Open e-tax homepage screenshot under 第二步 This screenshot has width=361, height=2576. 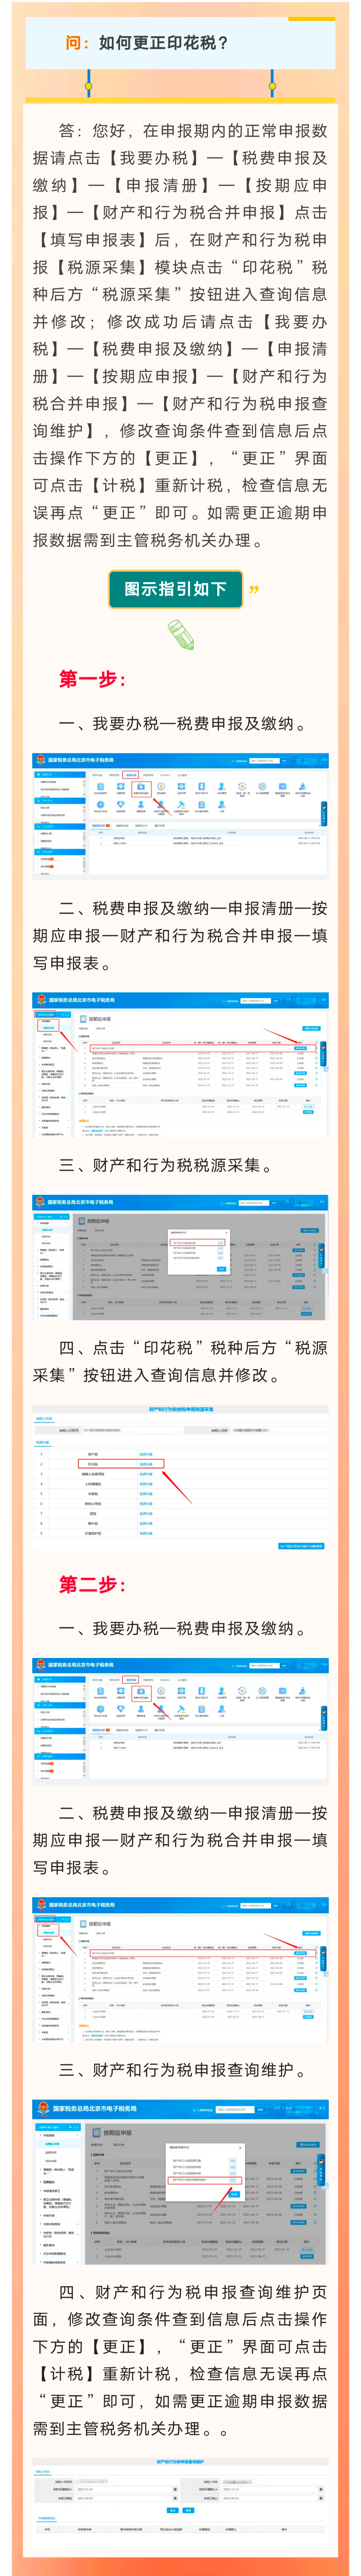(x=180, y=1721)
